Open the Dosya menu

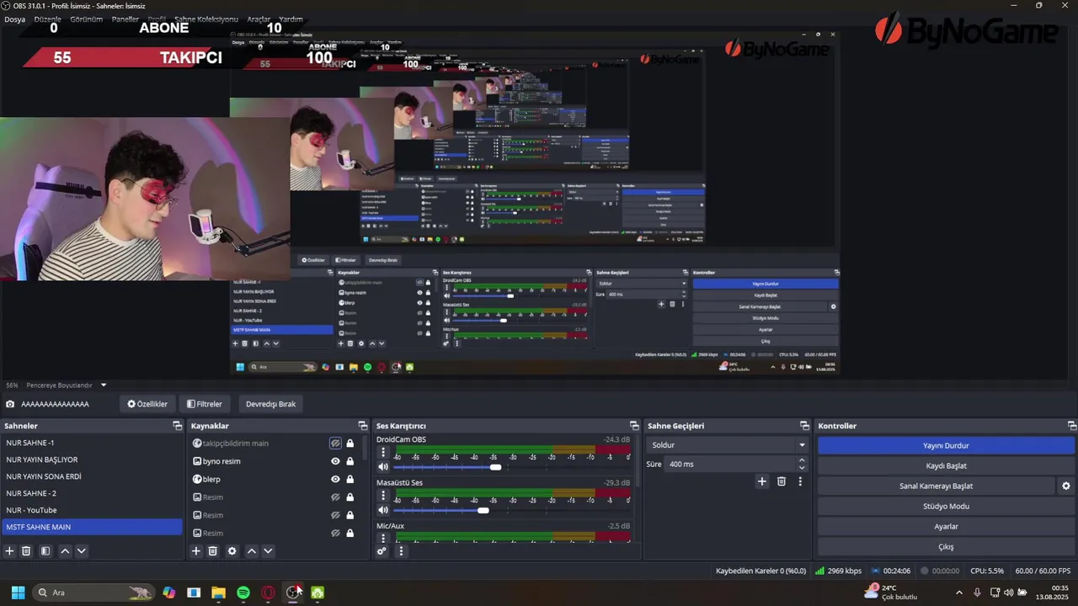coord(14,19)
